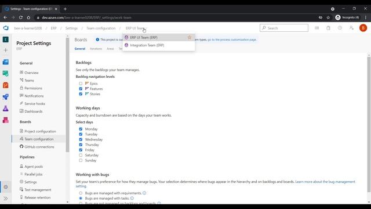This screenshot has width=371, height=209.
Task: Uncheck Stories backlog level
Action: (x=81, y=94)
